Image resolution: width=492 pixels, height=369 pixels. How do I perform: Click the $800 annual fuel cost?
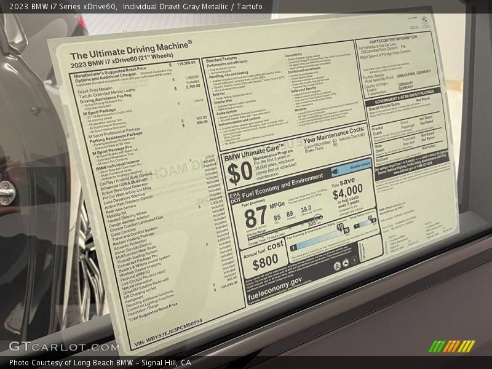pos(265,262)
